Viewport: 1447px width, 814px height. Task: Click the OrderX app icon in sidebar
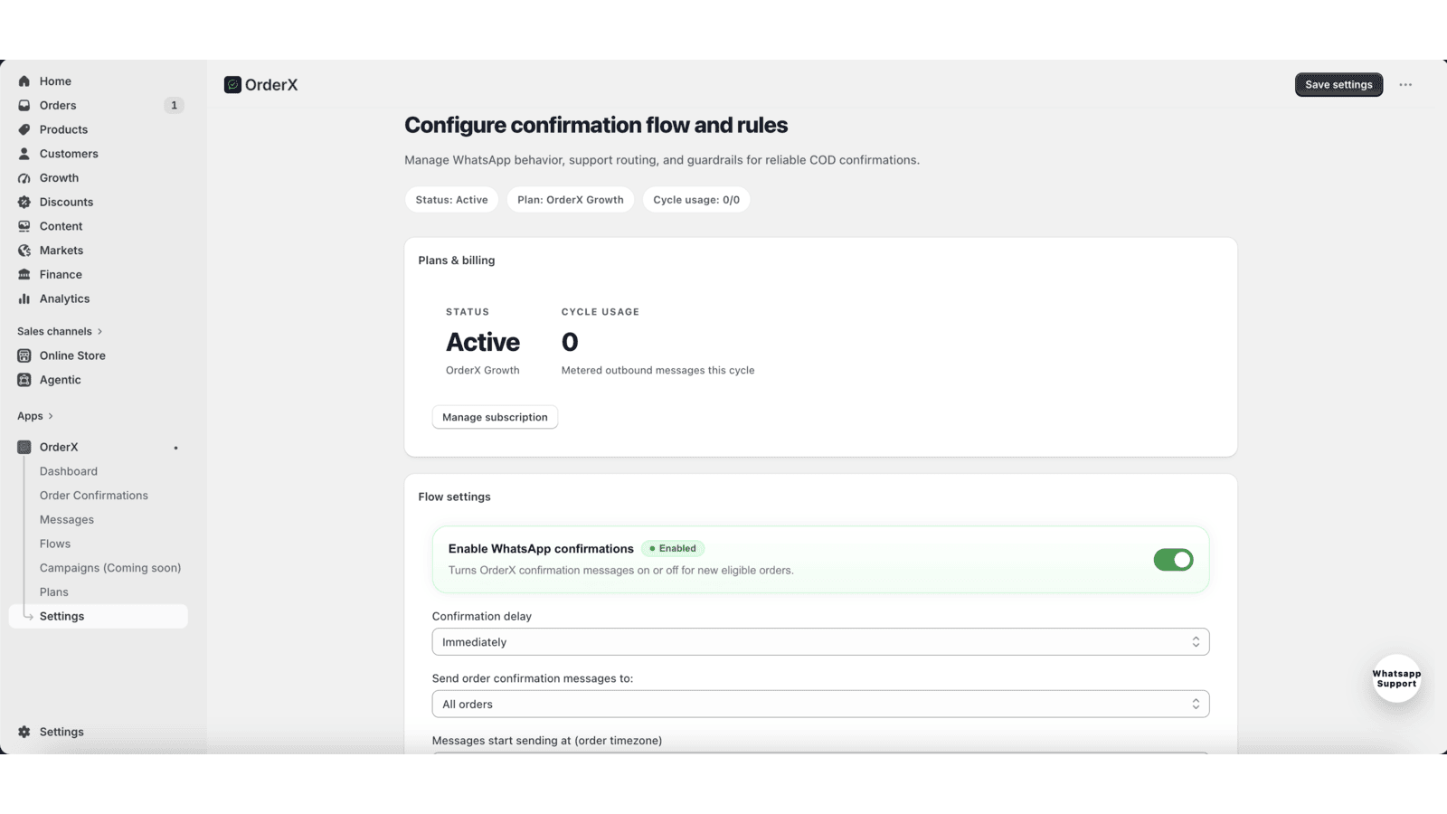click(x=24, y=447)
